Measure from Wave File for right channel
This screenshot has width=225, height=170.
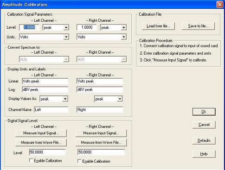[101, 142]
